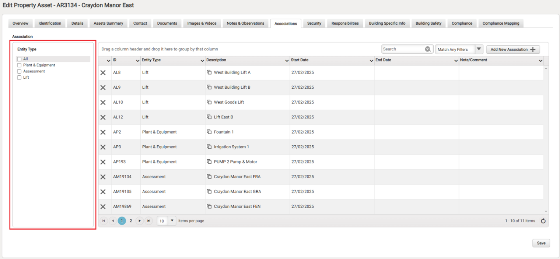This screenshot has height=259, width=560.
Task: Clear the search box with the X icon
Action: click(428, 49)
